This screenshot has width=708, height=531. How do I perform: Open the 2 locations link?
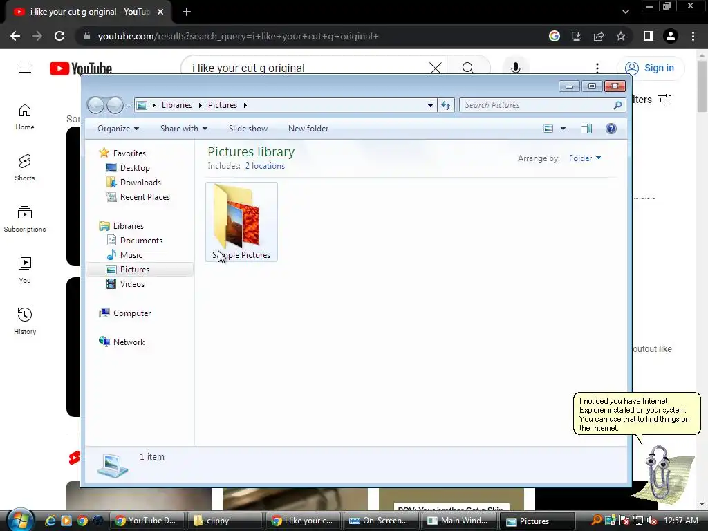[x=265, y=166]
